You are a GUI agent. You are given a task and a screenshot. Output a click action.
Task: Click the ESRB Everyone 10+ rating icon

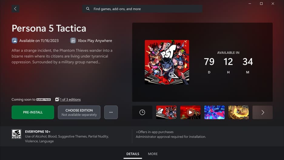click(16, 134)
